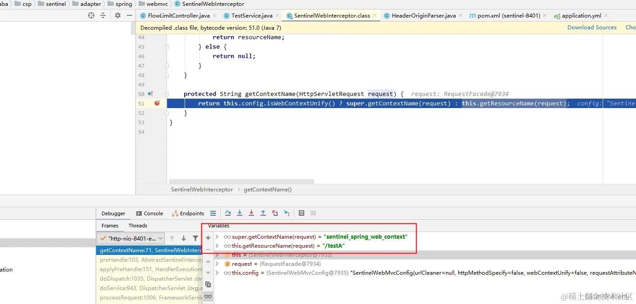Expand the this.config watch node
636x304 pixels.
point(217,273)
